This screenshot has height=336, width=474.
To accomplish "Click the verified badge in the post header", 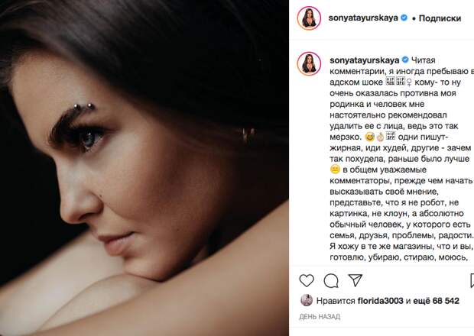I will point(404,18).
